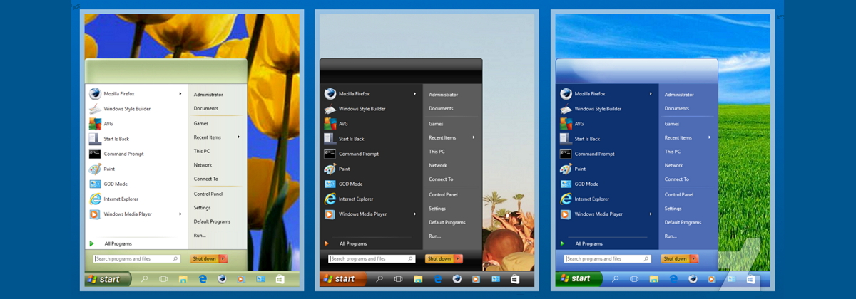Open Edge browser on black taskbar

pyautogui.click(x=438, y=279)
